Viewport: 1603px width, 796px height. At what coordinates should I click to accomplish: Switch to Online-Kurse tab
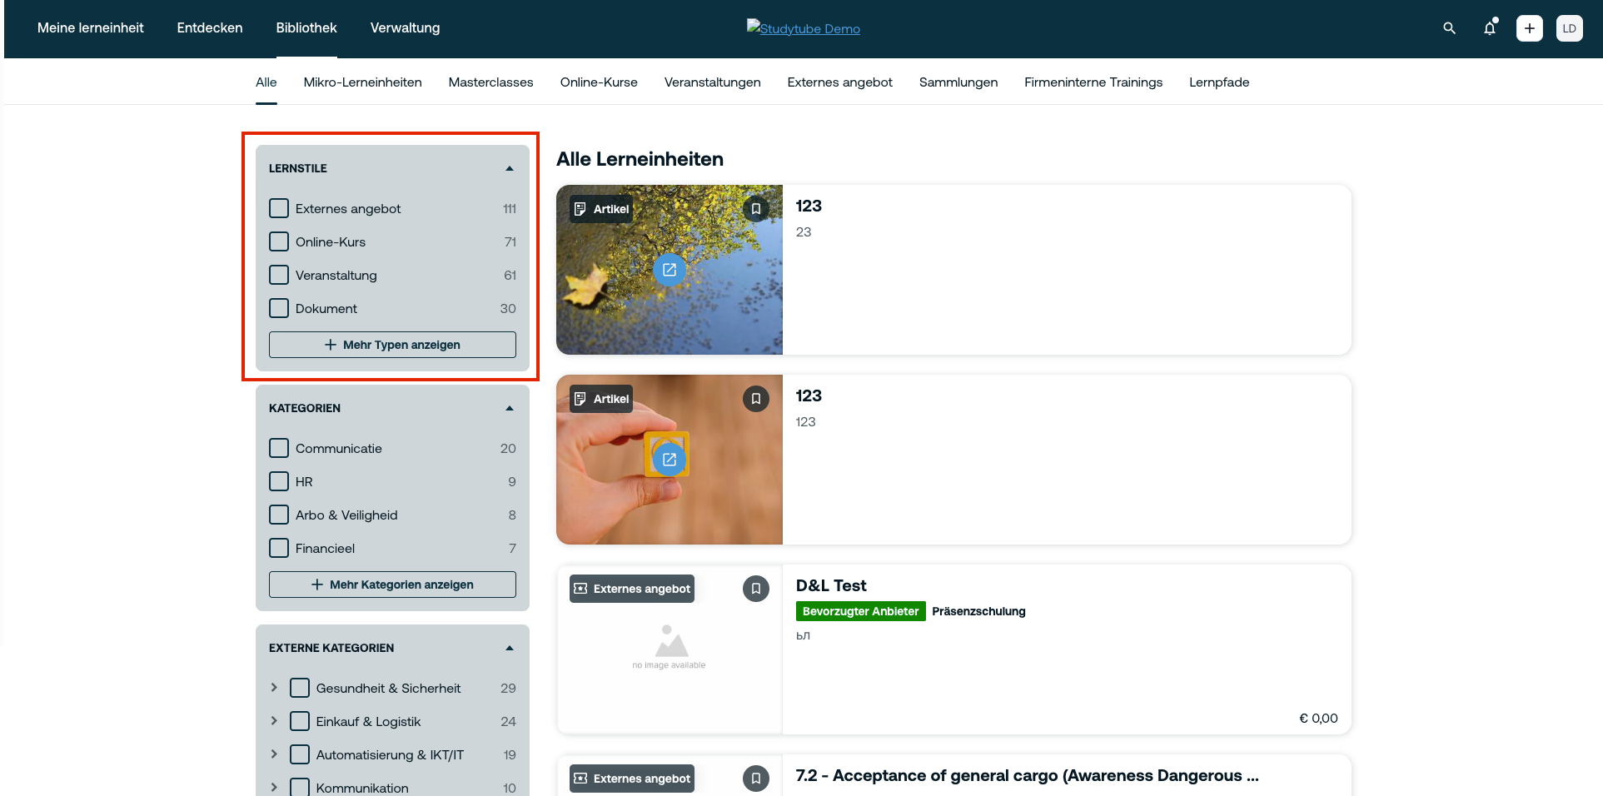(599, 82)
